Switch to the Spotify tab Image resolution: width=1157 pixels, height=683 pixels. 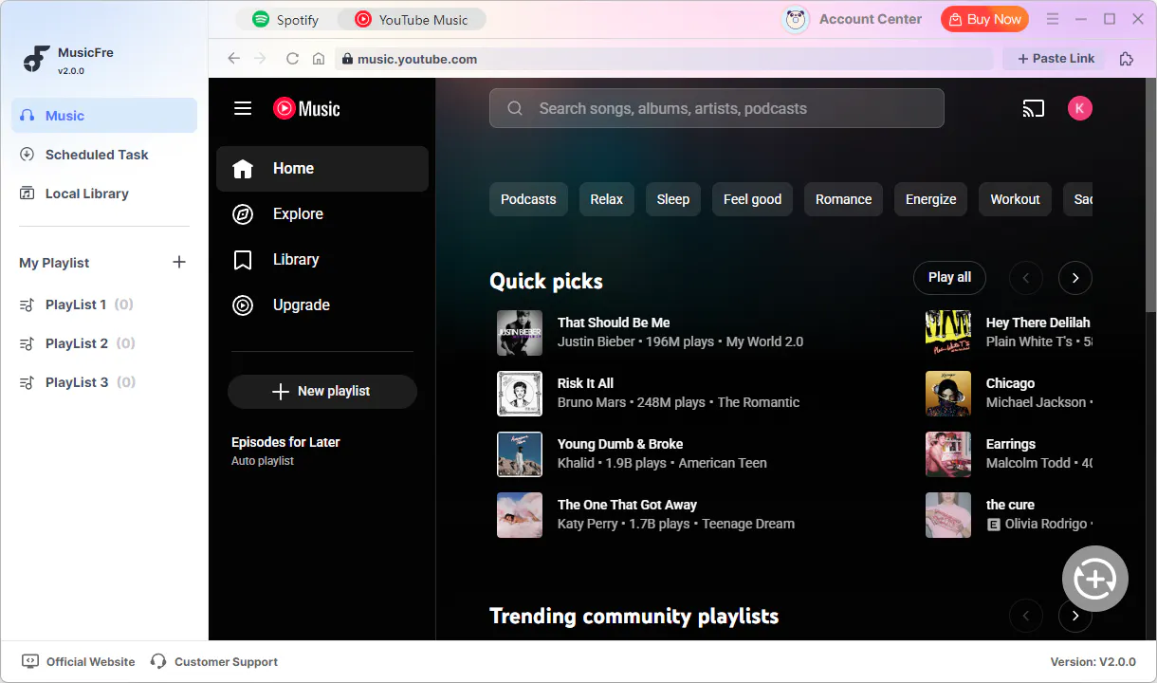[285, 19]
